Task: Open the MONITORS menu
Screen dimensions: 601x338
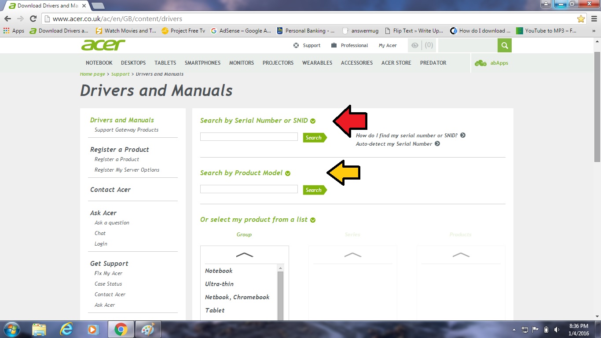Action: click(242, 63)
